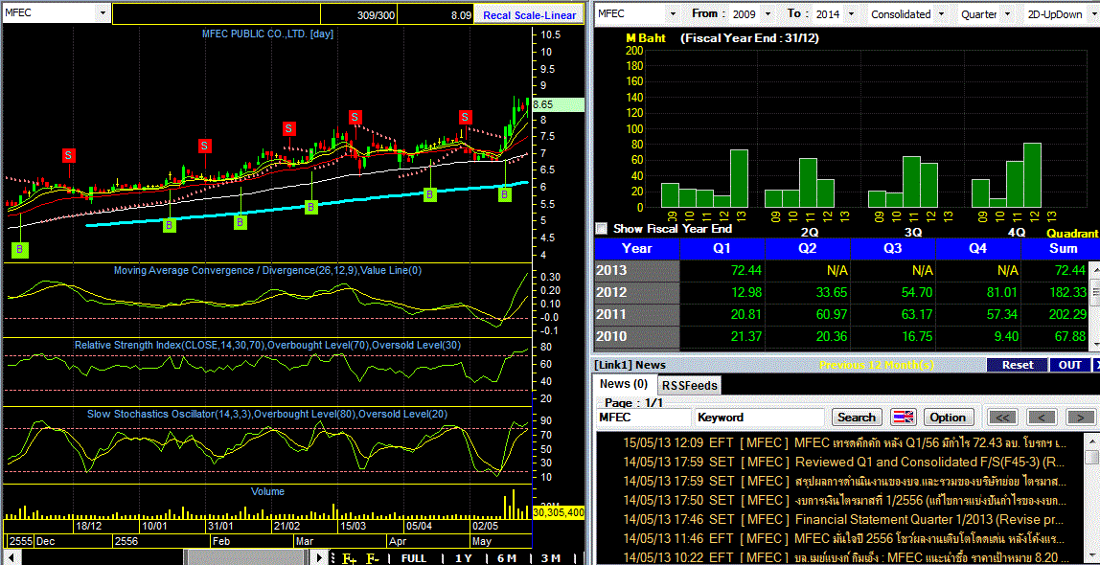The width and height of the screenshot is (1100, 565).
Task: Toggle news language with the flag icon
Action: tap(903, 418)
